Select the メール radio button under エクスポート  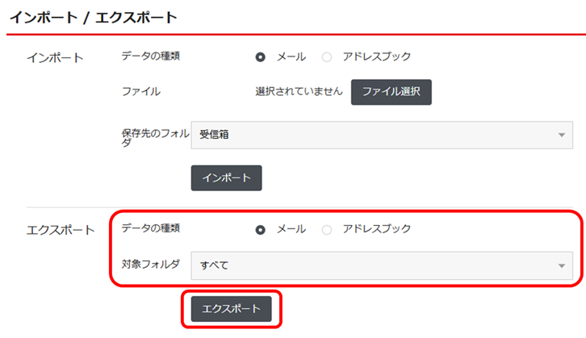(261, 229)
